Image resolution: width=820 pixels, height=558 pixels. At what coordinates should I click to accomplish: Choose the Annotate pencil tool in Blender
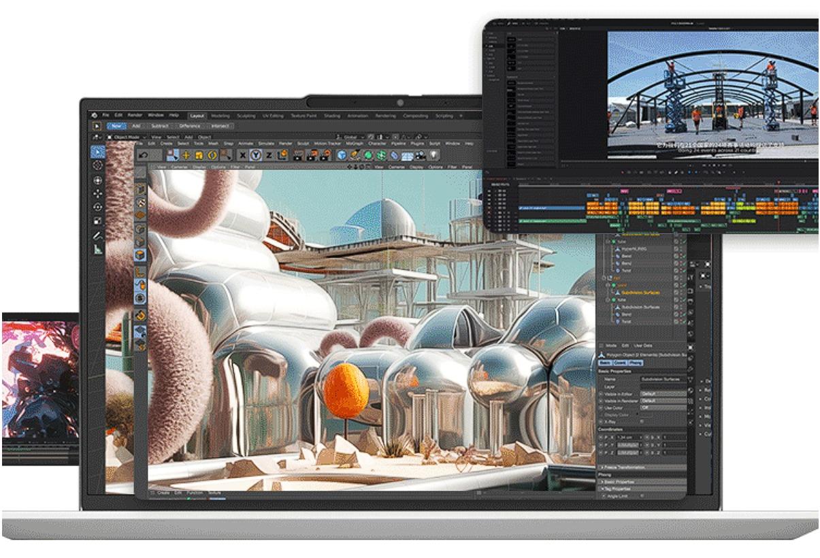click(98, 235)
